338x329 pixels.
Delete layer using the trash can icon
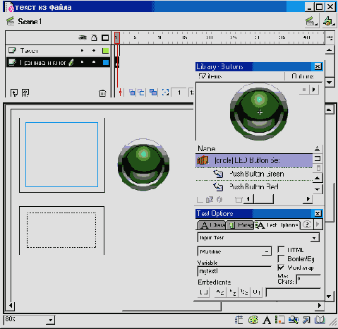coord(102,93)
